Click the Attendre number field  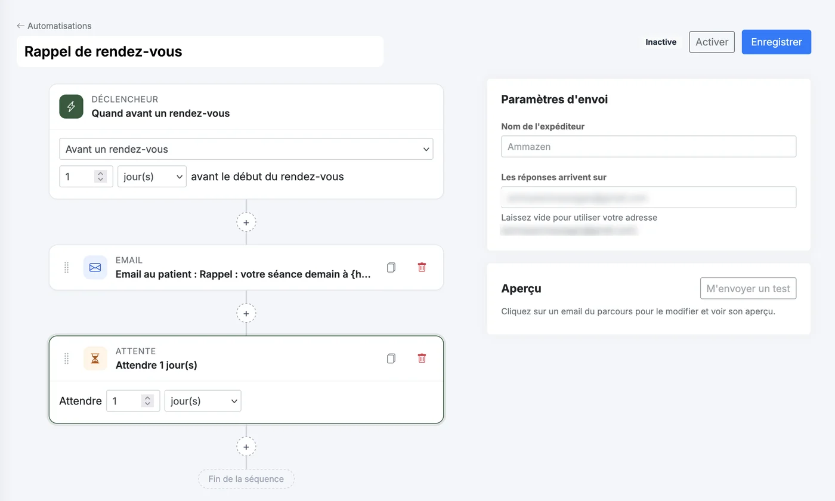133,401
